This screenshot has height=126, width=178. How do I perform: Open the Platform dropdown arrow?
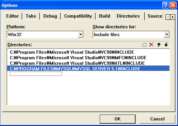(81, 35)
